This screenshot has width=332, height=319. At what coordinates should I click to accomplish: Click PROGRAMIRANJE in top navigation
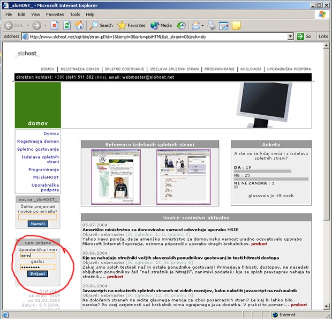tap(220, 69)
